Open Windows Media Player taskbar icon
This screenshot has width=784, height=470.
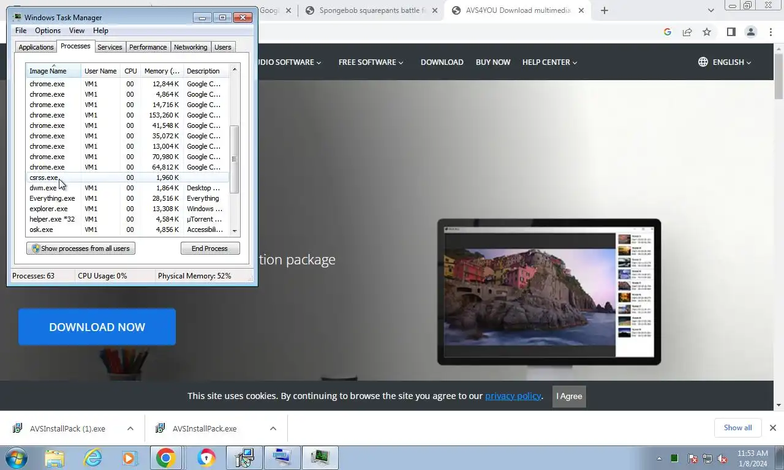[x=129, y=458]
